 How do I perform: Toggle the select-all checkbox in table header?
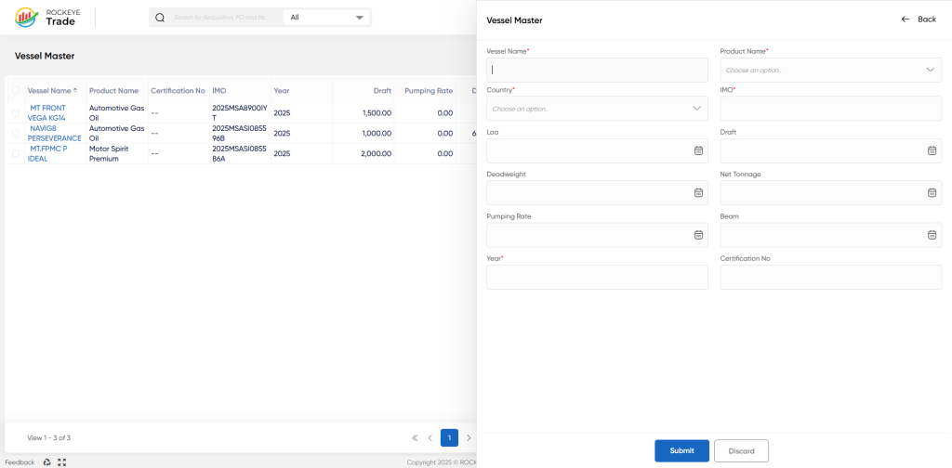[16, 90]
